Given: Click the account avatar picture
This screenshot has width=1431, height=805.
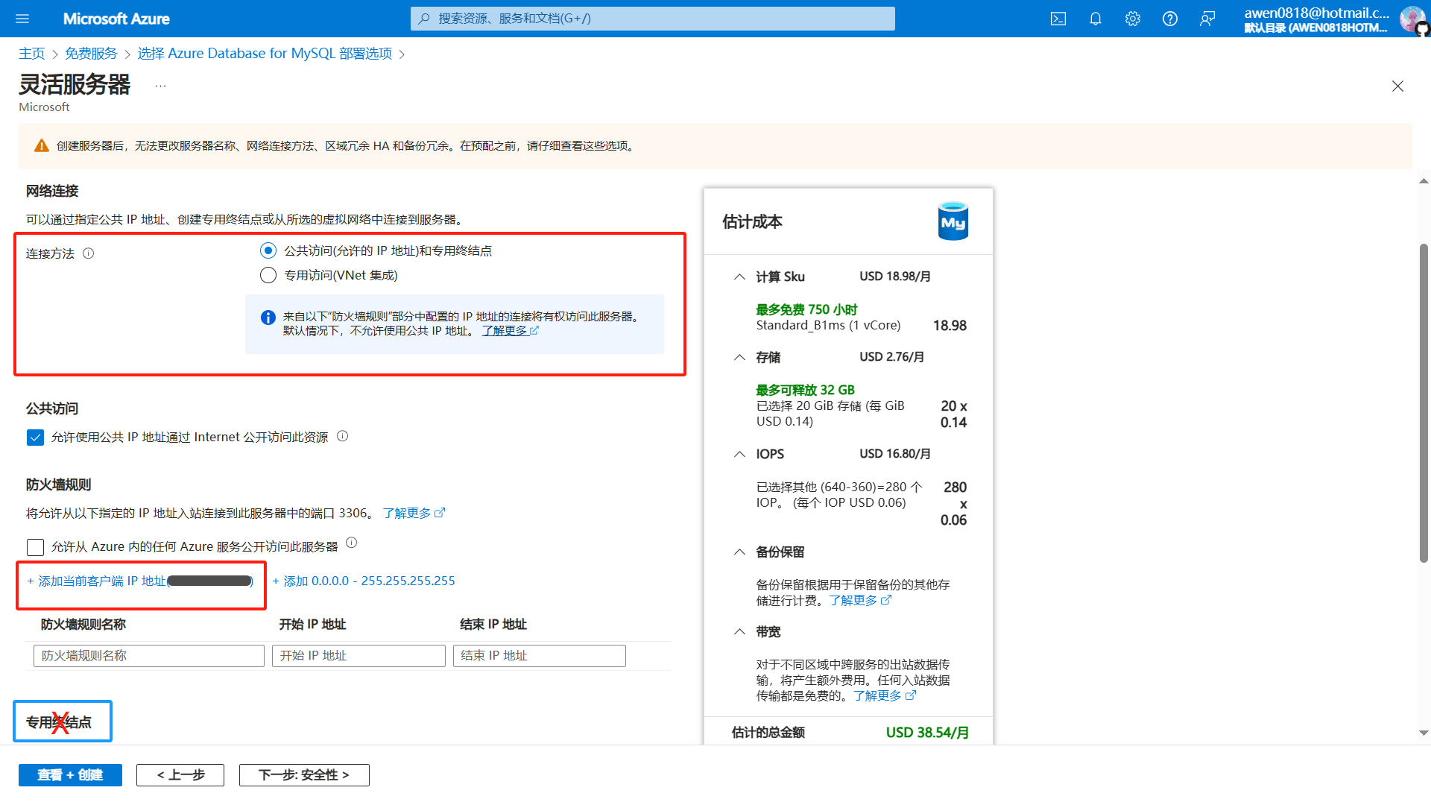Looking at the screenshot, I should pos(1412,19).
